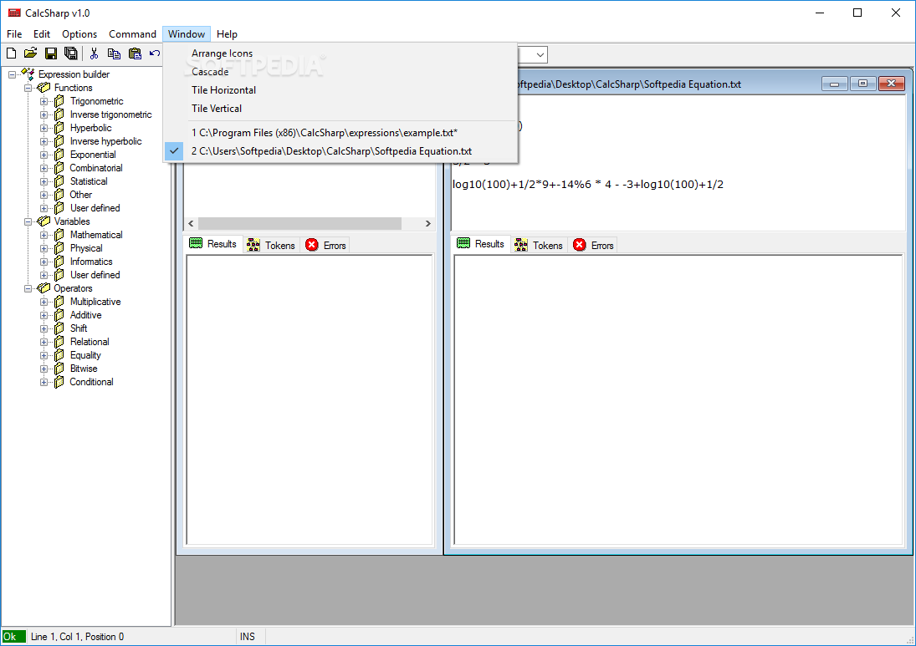Click the green Ok status indicator

click(x=13, y=637)
